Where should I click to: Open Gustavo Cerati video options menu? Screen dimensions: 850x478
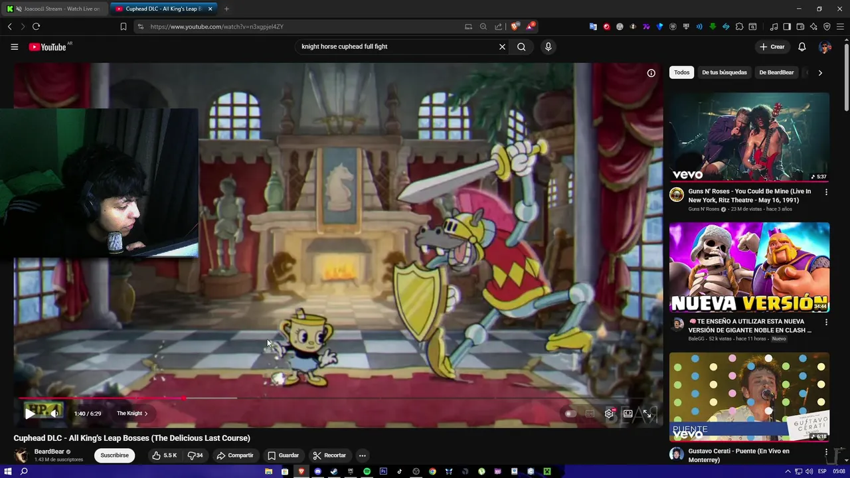pyautogui.click(x=826, y=452)
